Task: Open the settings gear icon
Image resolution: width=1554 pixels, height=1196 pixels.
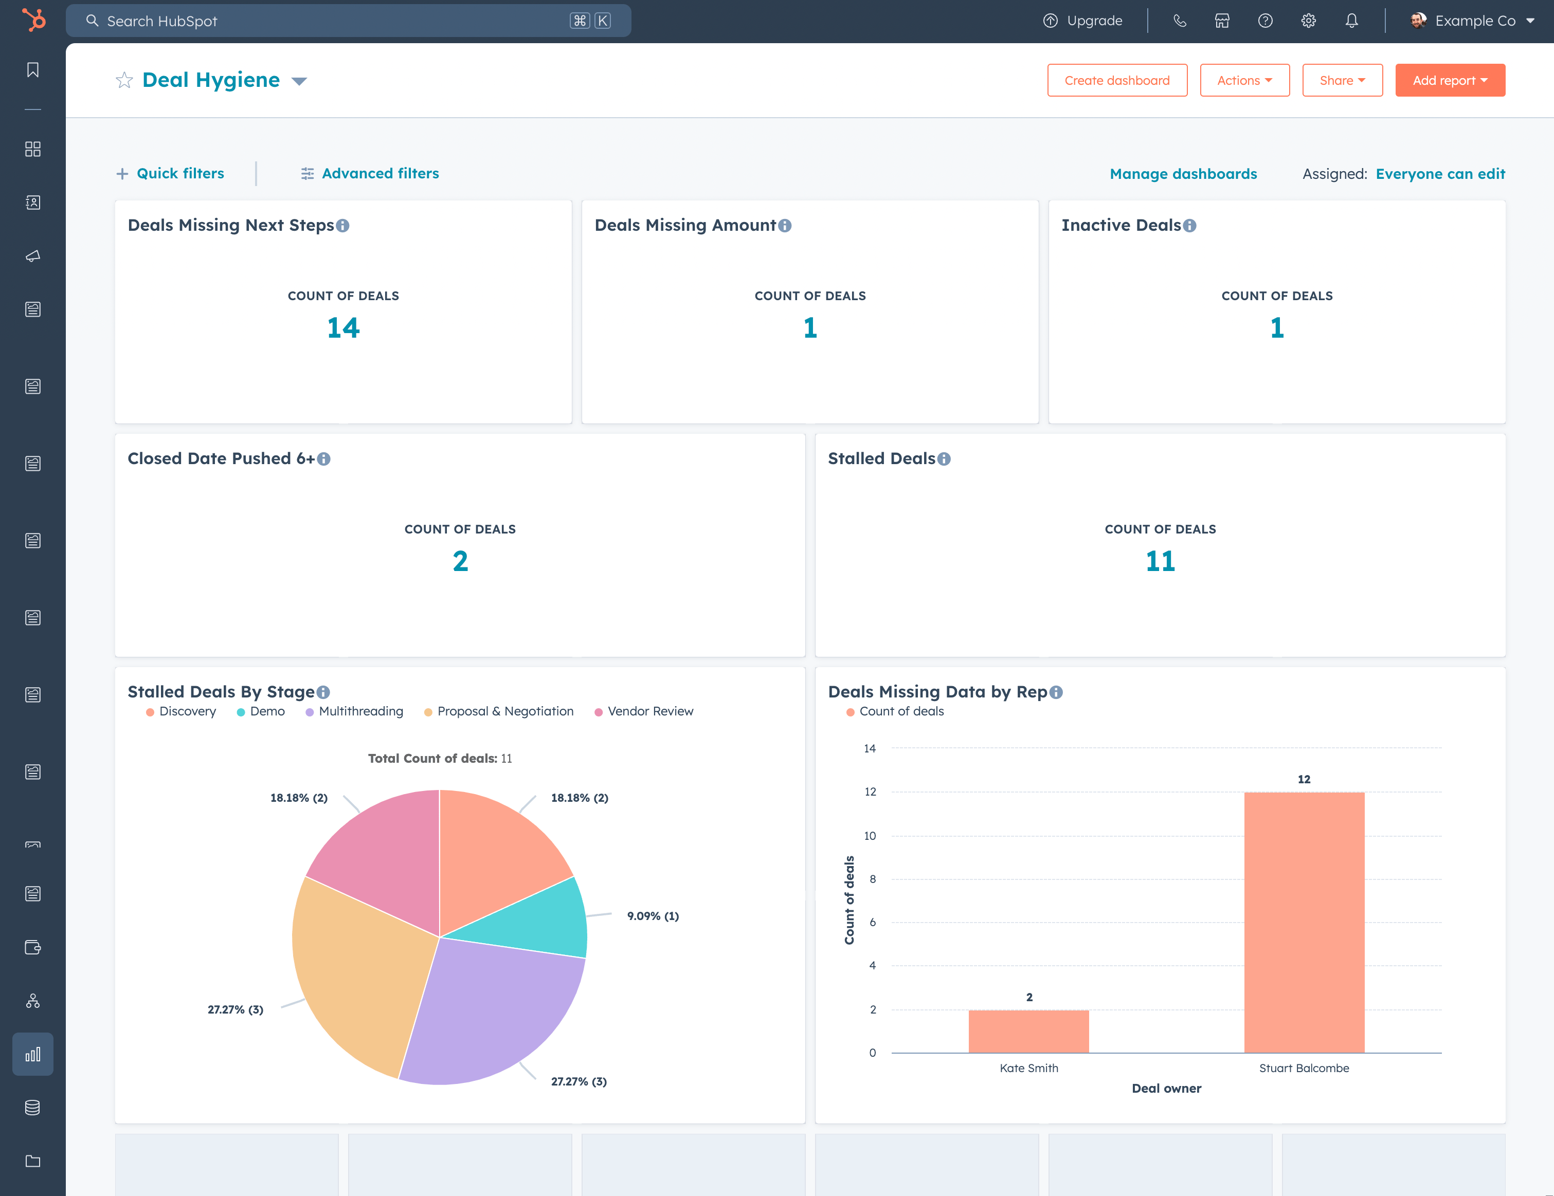Action: pos(1308,21)
